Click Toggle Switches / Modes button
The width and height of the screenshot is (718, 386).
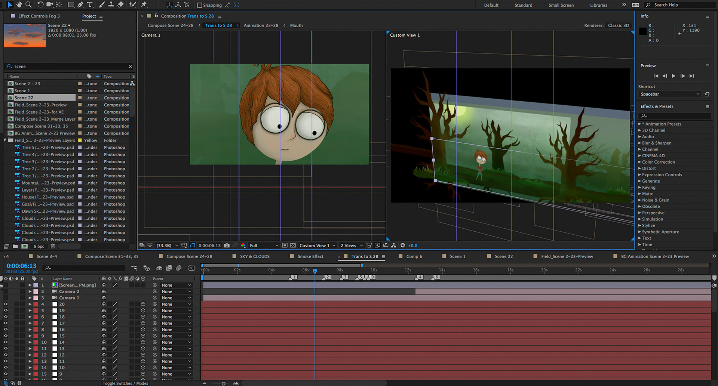(125, 383)
